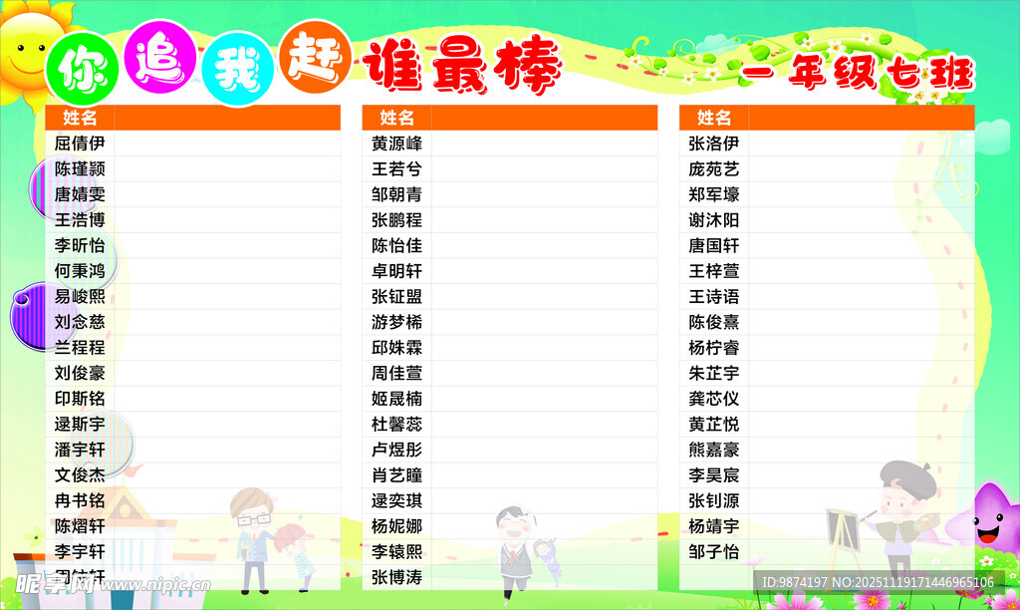Click the name 陈熠轩
This screenshot has height=610, width=1020.
click(80, 526)
